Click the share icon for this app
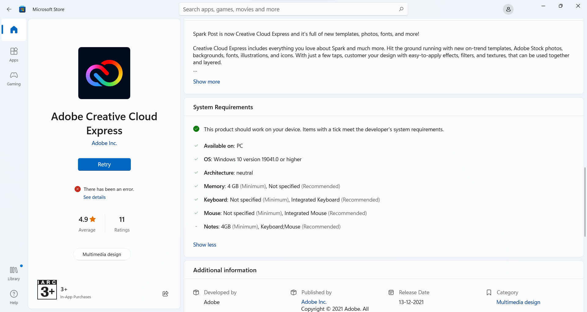This screenshot has width=587, height=312. [x=165, y=294]
